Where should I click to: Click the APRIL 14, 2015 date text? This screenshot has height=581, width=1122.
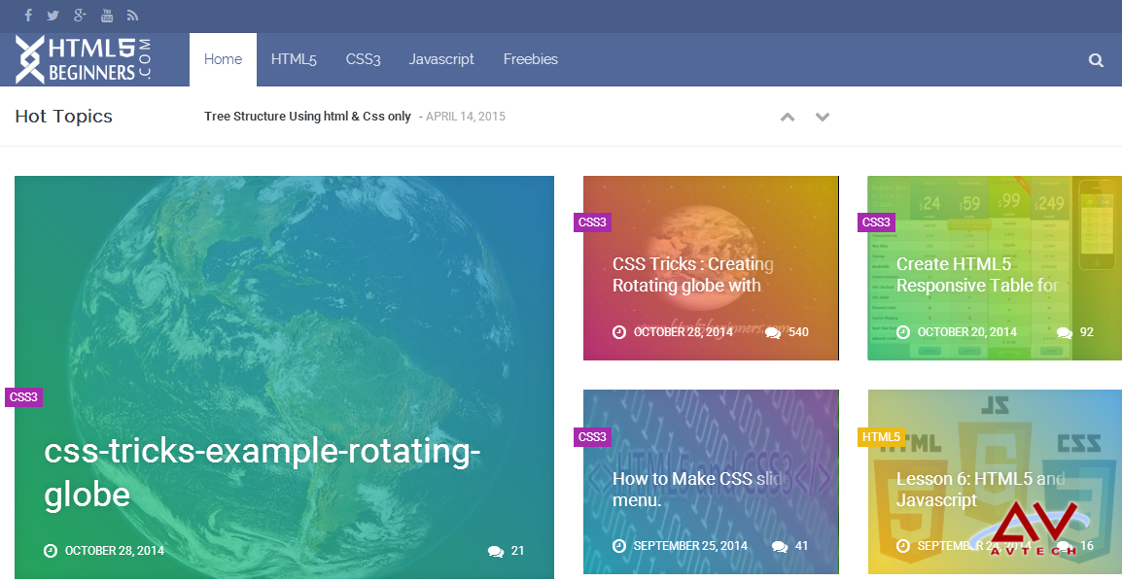tap(466, 117)
